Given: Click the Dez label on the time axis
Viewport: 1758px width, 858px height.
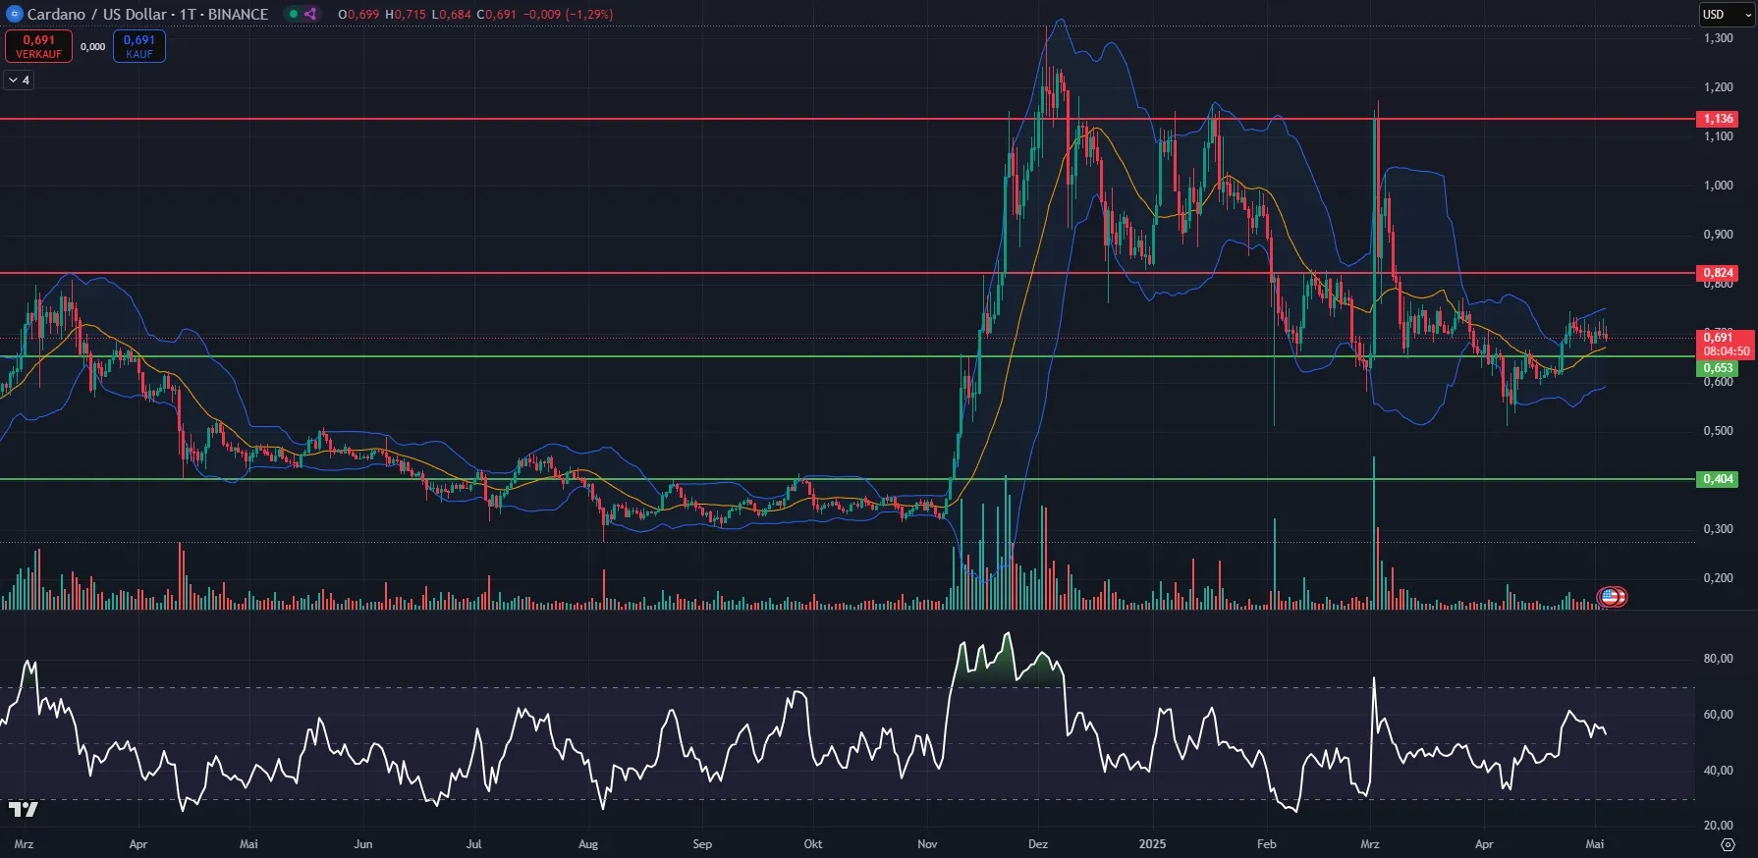Looking at the screenshot, I should [x=1038, y=844].
